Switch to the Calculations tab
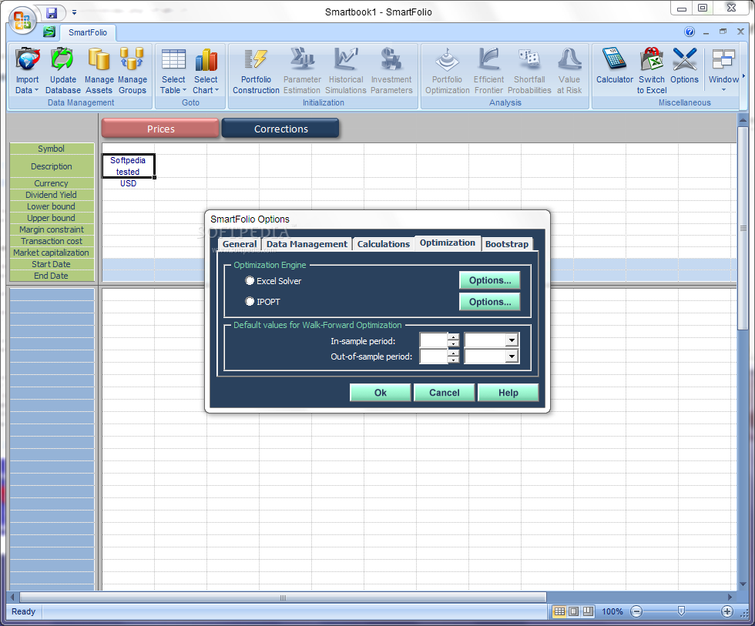This screenshot has width=755, height=626. [x=384, y=244]
